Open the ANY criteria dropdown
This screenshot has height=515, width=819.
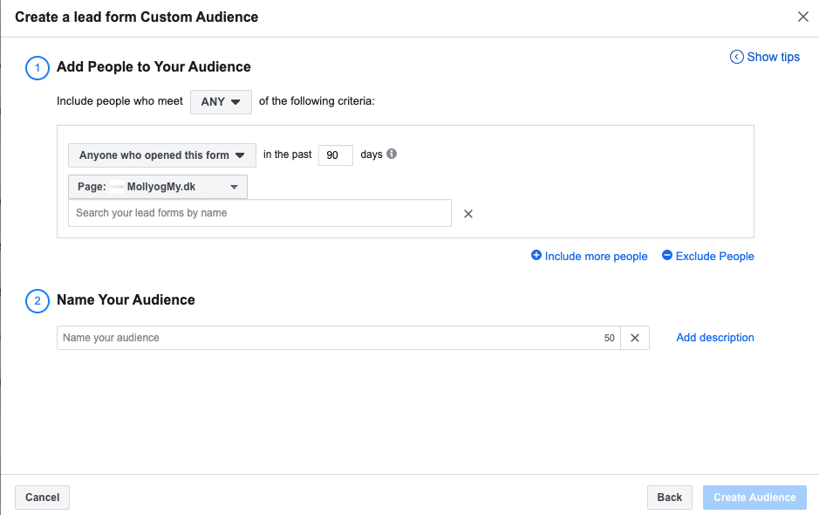click(x=221, y=101)
